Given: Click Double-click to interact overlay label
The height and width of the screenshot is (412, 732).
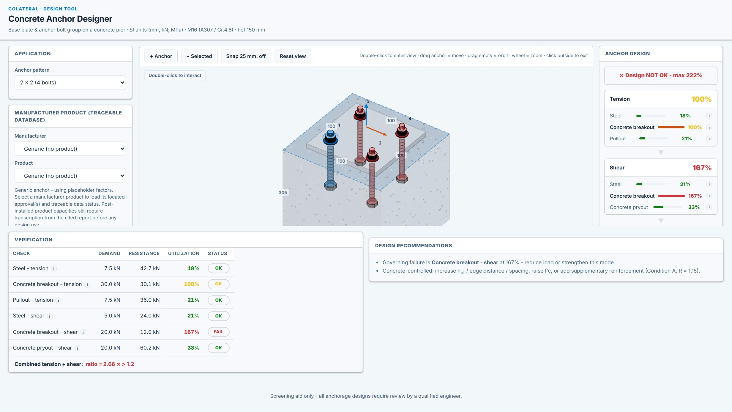Looking at the screenshot, I should (175, 76).
